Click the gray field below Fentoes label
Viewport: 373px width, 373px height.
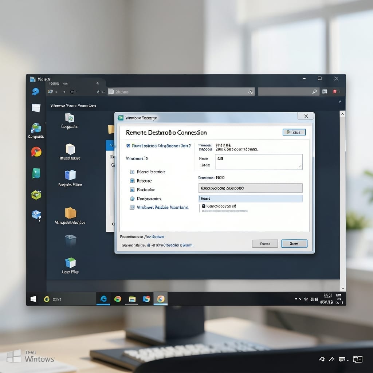tap(251, 188)
